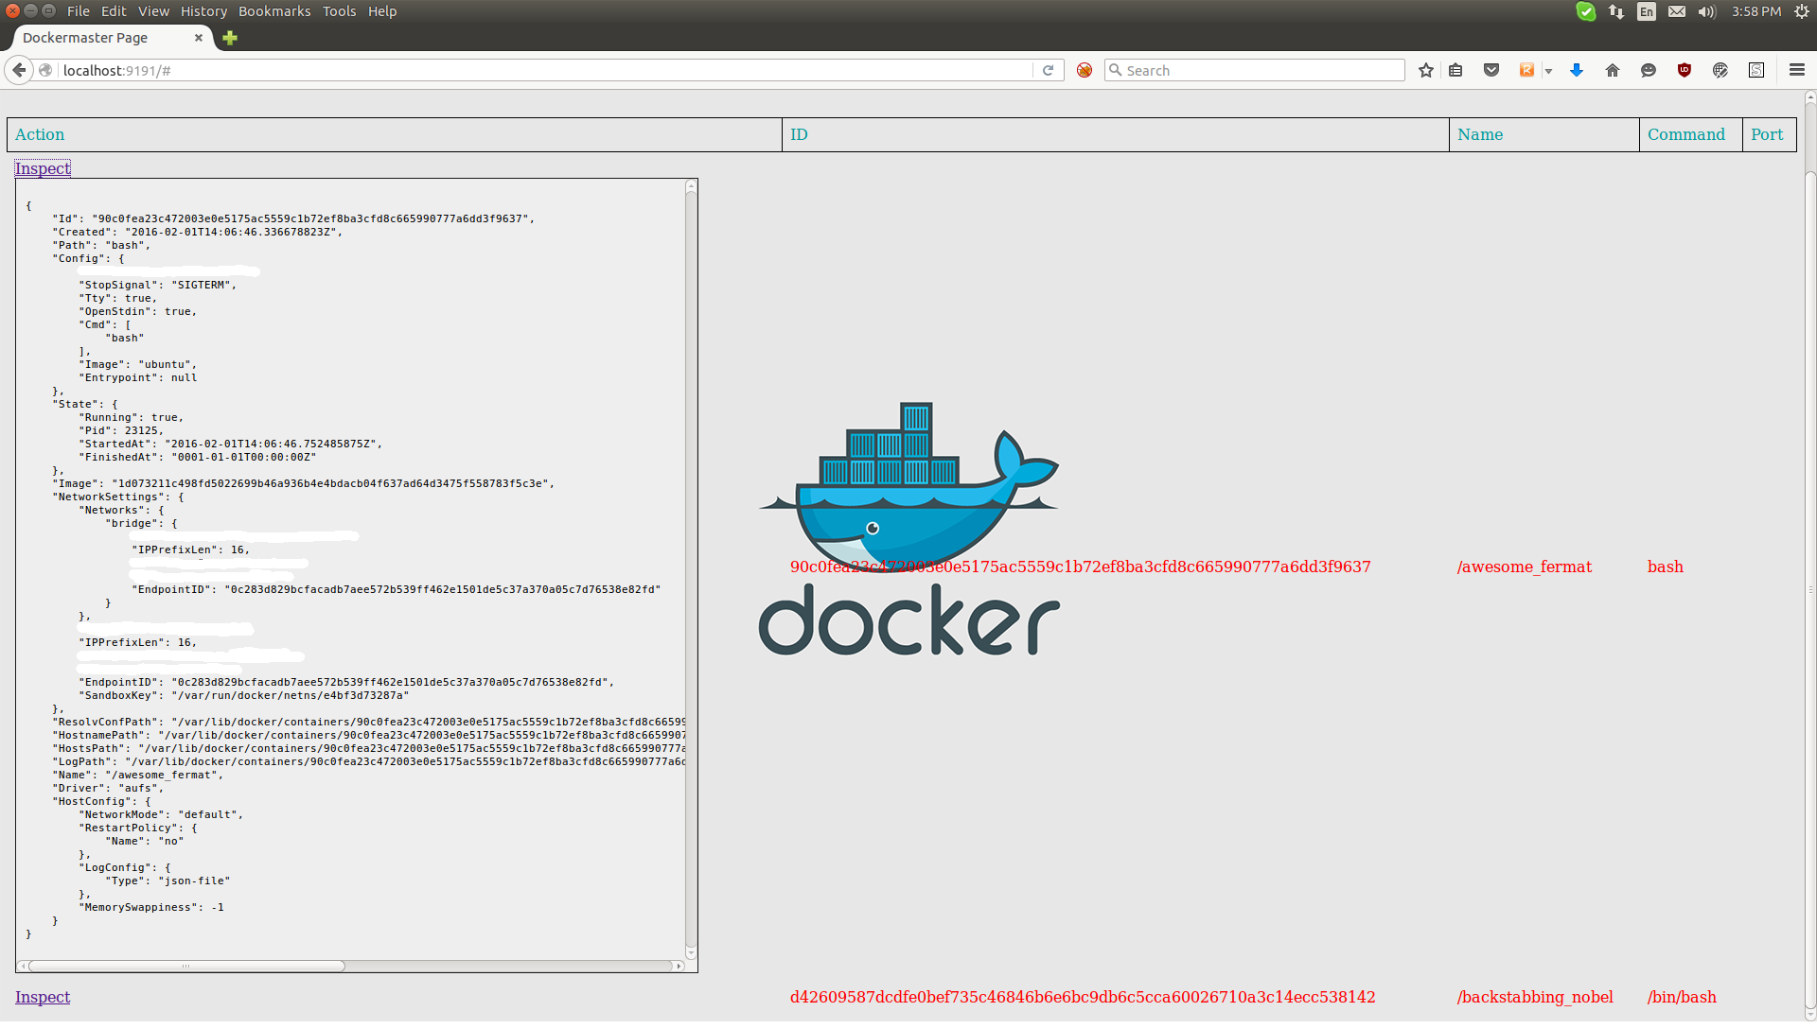Click the vertical scrollbar of JSON panel
This screenshot has height=1029, width=1817.
click(x=691, y=567)
